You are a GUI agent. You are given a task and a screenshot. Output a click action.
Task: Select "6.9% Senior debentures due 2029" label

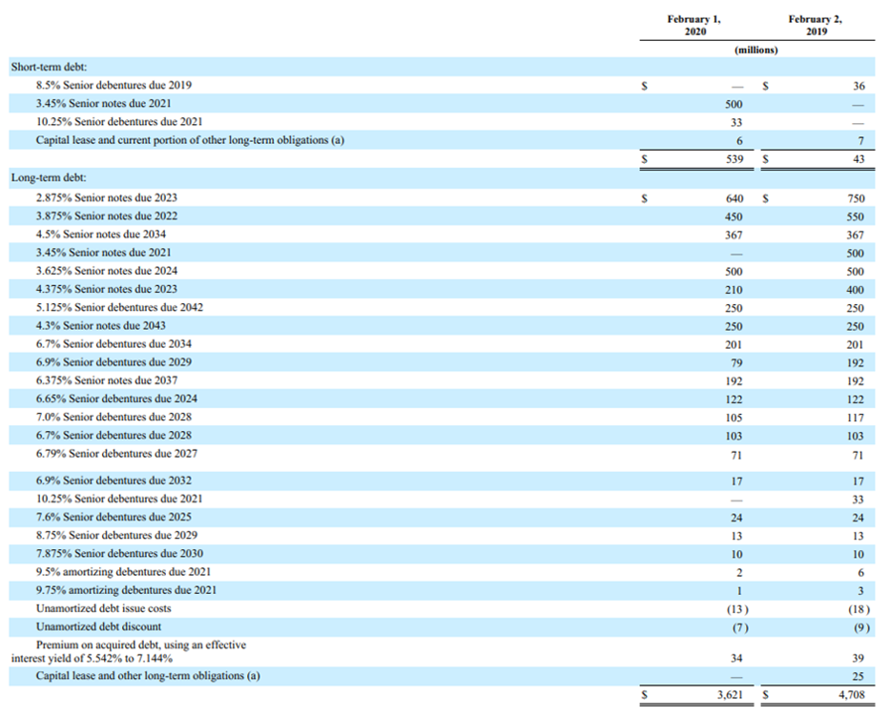114,361
